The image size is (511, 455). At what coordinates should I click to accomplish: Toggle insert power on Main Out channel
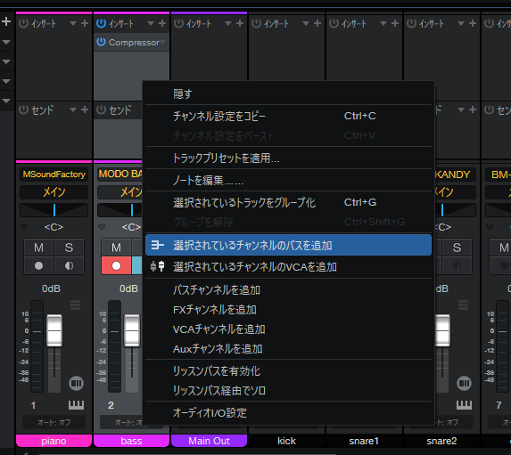tap(178, 23)
